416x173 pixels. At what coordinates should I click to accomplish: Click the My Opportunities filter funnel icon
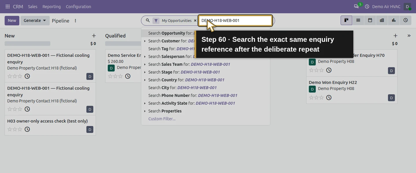tap(156, 20)
